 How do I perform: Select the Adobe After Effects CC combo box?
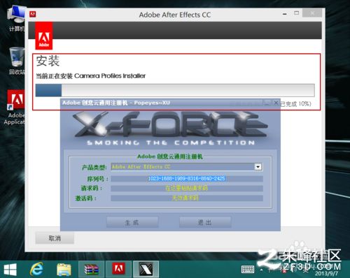pyautogui.click(x=187, y=167)
